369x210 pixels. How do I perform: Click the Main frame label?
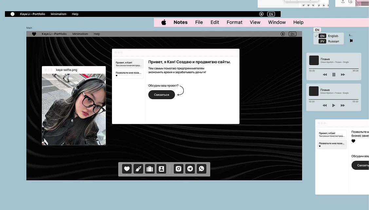pos(29,28)
